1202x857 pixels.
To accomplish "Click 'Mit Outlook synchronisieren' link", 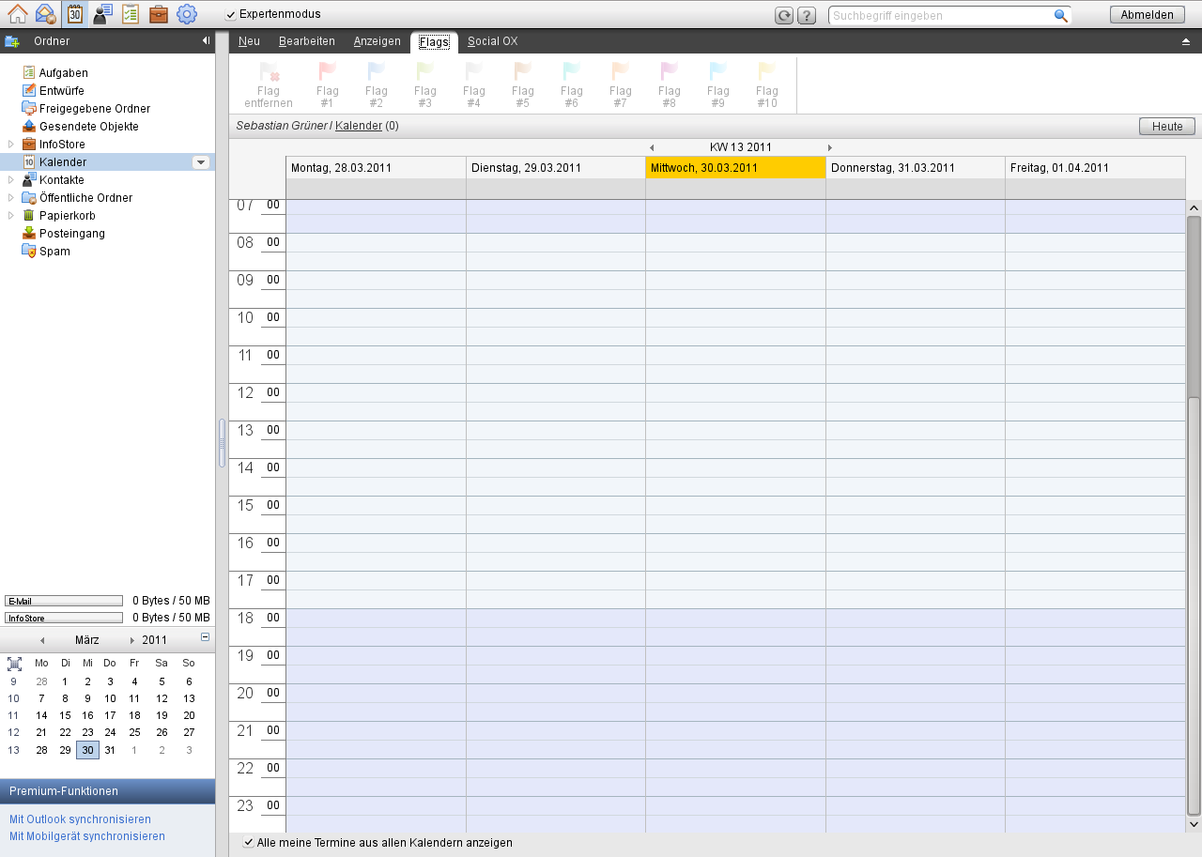I will pyautogui.click(x=80, y=819).
